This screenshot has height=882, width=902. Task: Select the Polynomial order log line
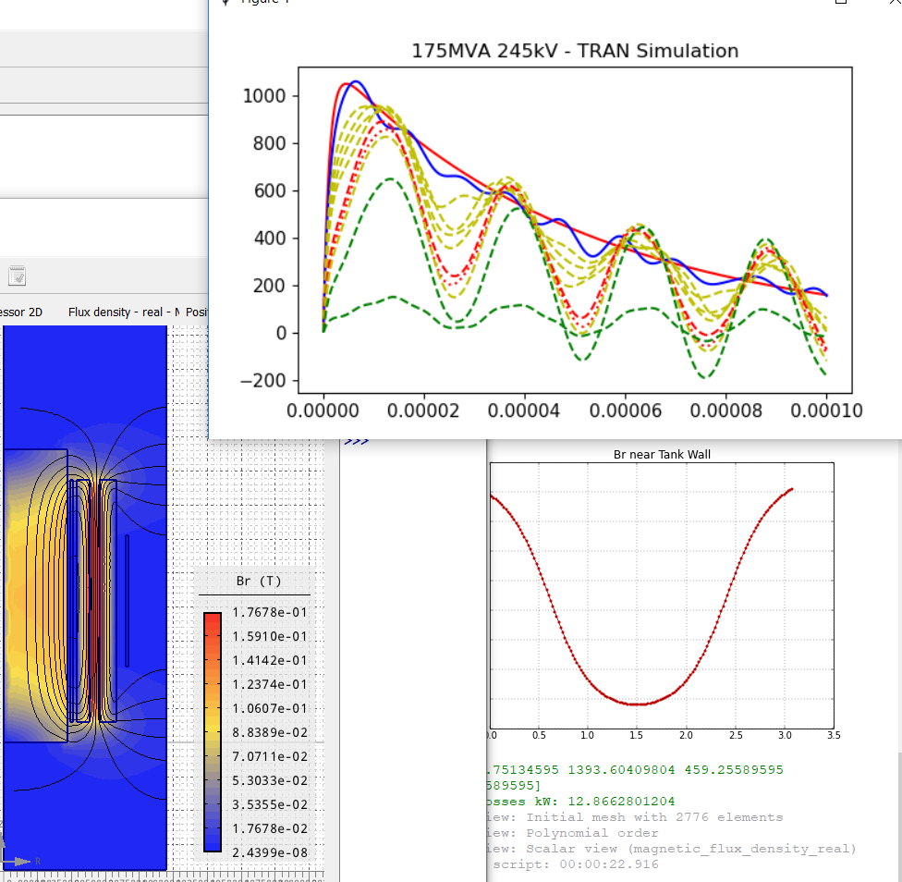(x=573, y=833)
